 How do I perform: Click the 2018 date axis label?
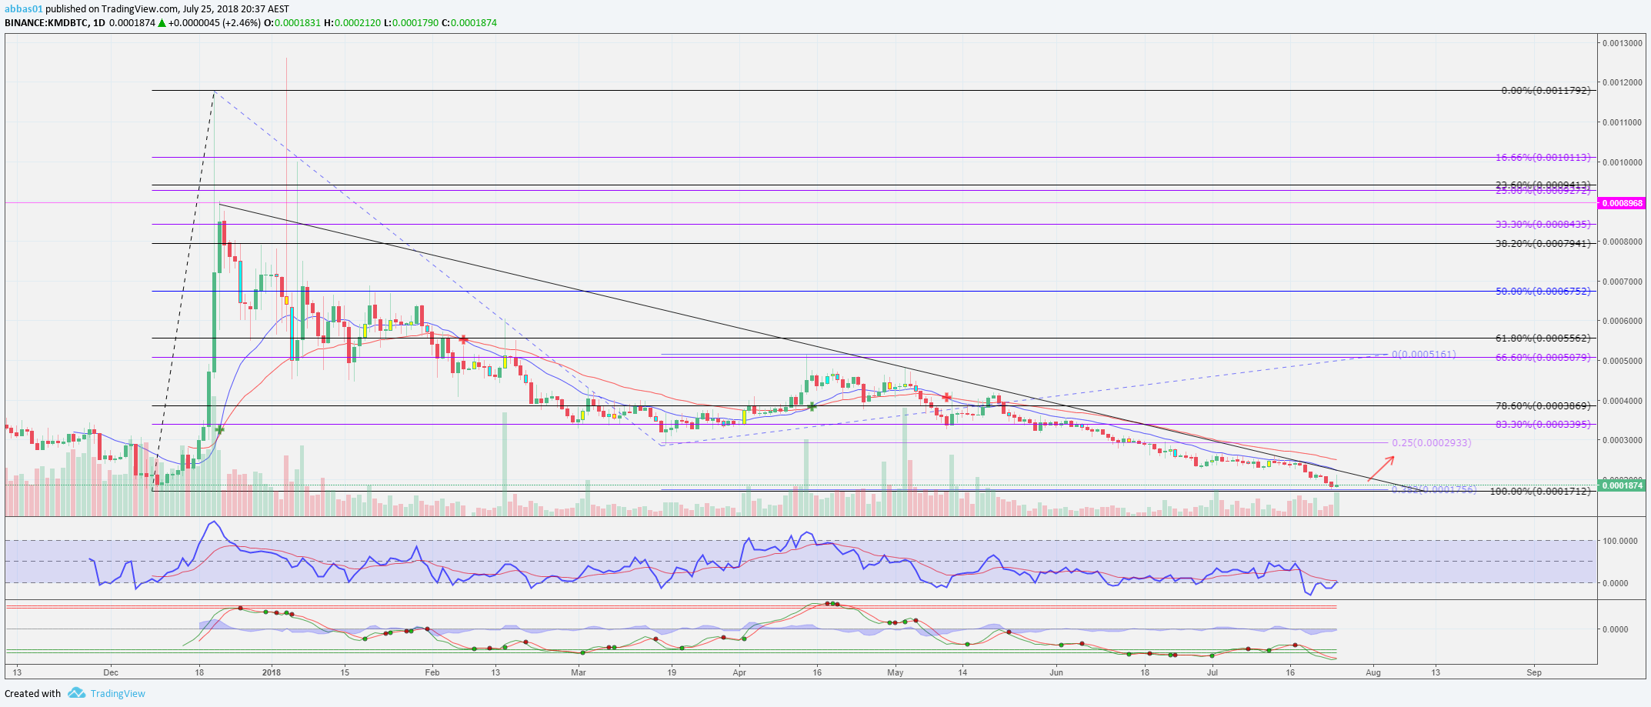click(x=272, y=672)
